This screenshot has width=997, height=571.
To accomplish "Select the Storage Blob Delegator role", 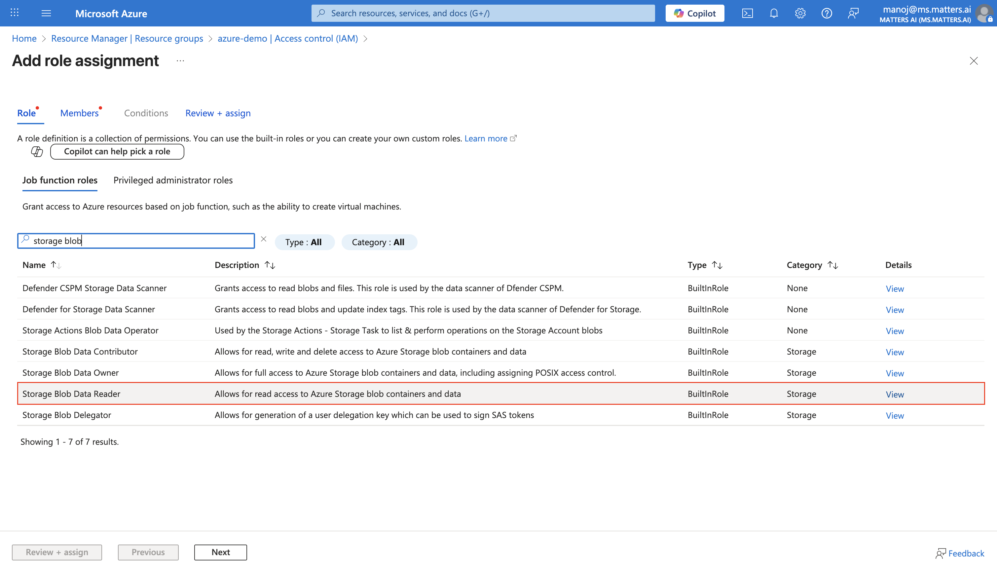I will 501,415.
